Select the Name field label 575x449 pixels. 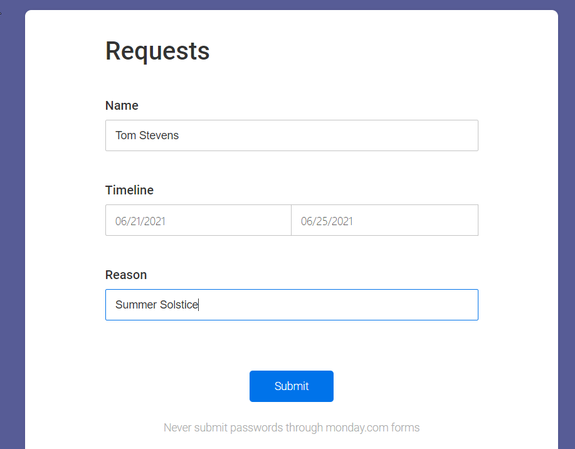[x=122, y=105]
